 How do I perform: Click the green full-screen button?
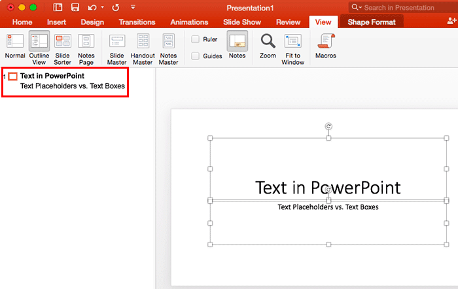33,7
